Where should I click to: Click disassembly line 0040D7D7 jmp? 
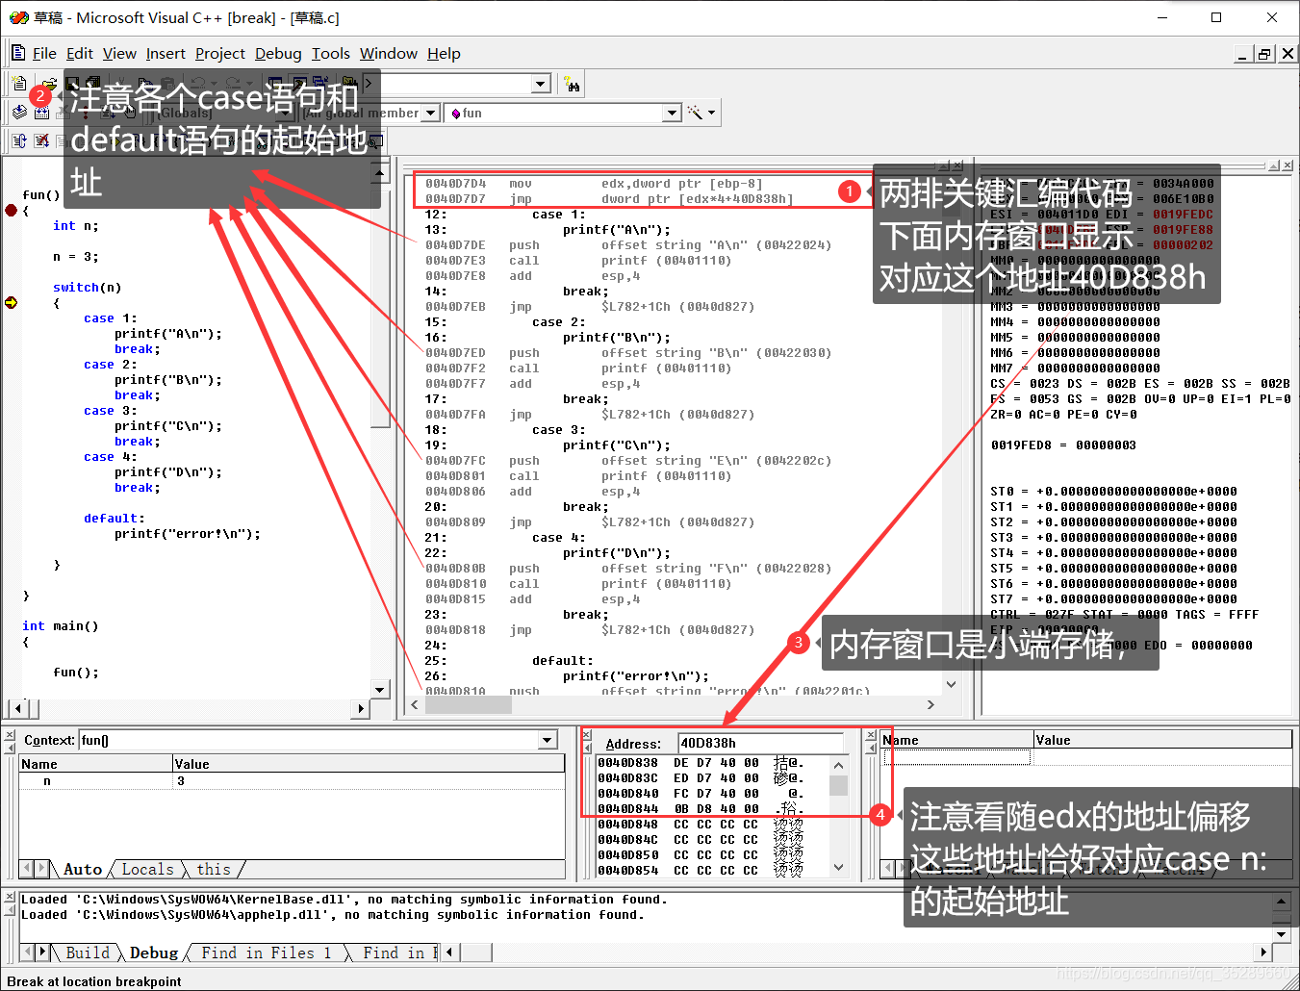[609, 199]
